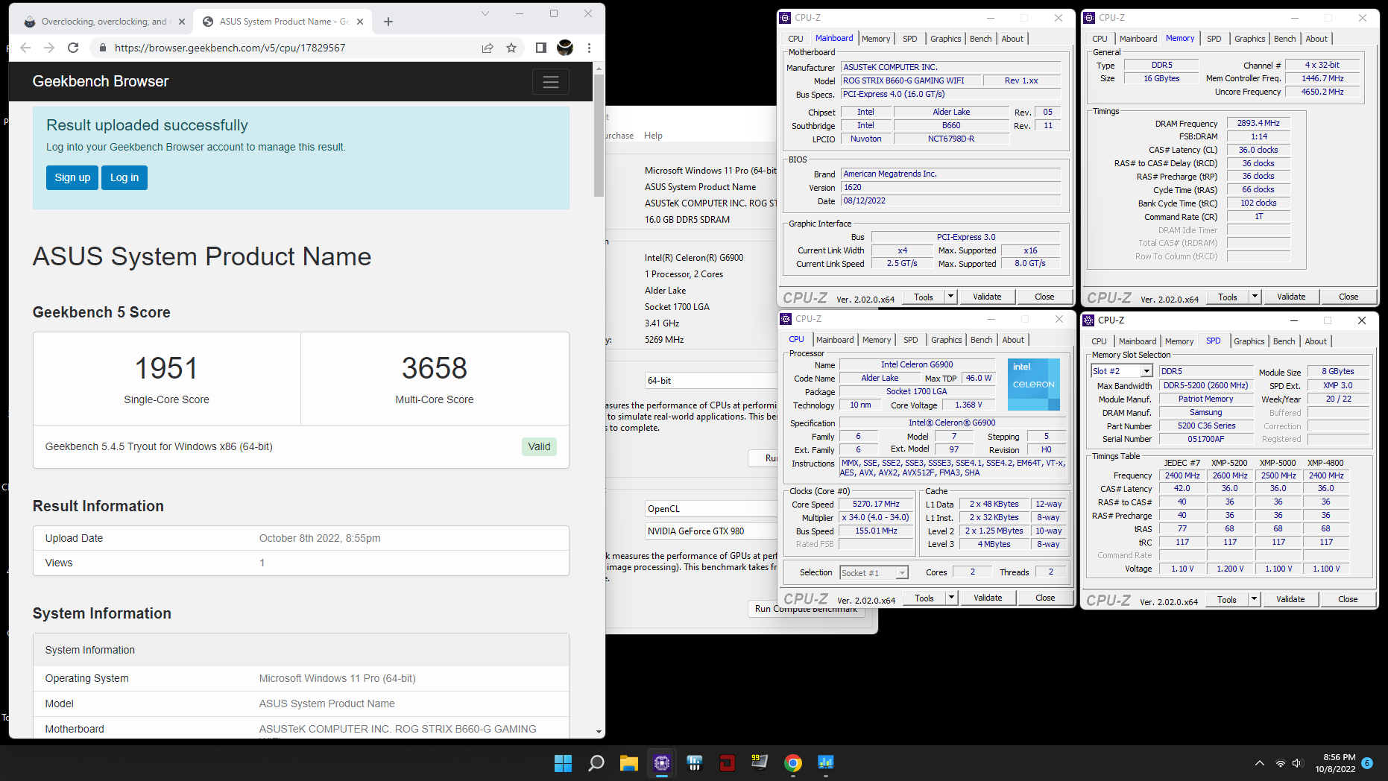Click the Chrome page scrollbar thumb
The image size is (1388, 781).
point(599,134)
